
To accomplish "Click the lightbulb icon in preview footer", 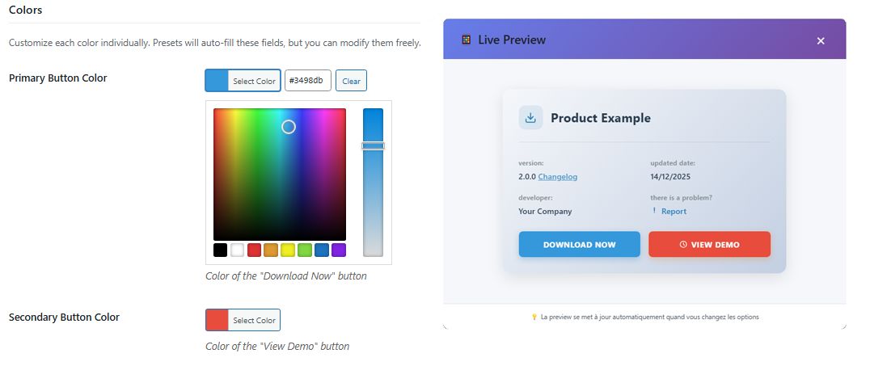I will tap(534, 317).
